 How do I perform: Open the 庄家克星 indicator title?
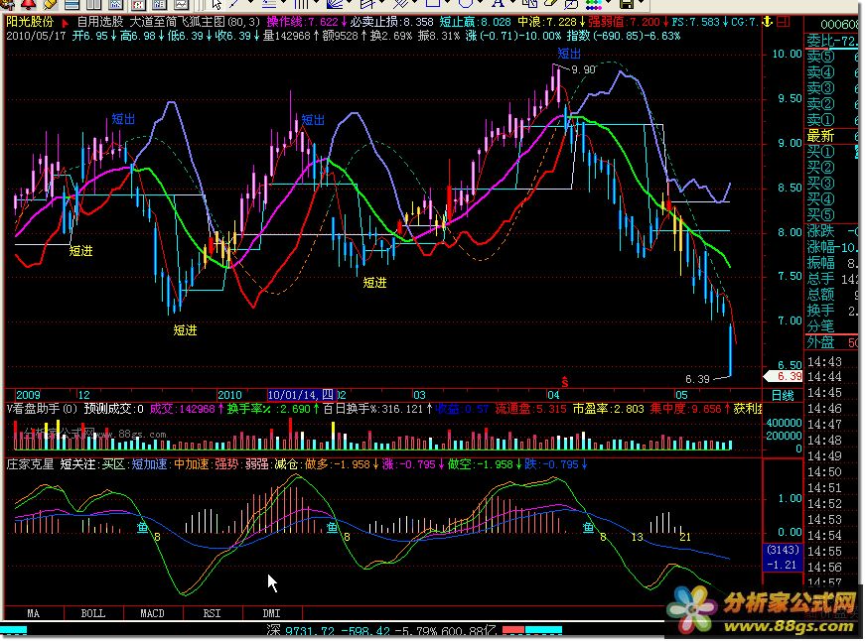pyautogui.click(x=31, y=463)
